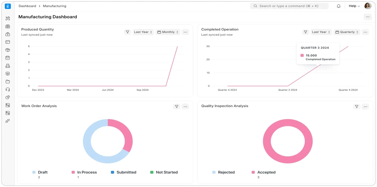This screenshot has height=187, width=377.
Task: Click filter icon on Work Order Analysis
Action: (177, 107)
